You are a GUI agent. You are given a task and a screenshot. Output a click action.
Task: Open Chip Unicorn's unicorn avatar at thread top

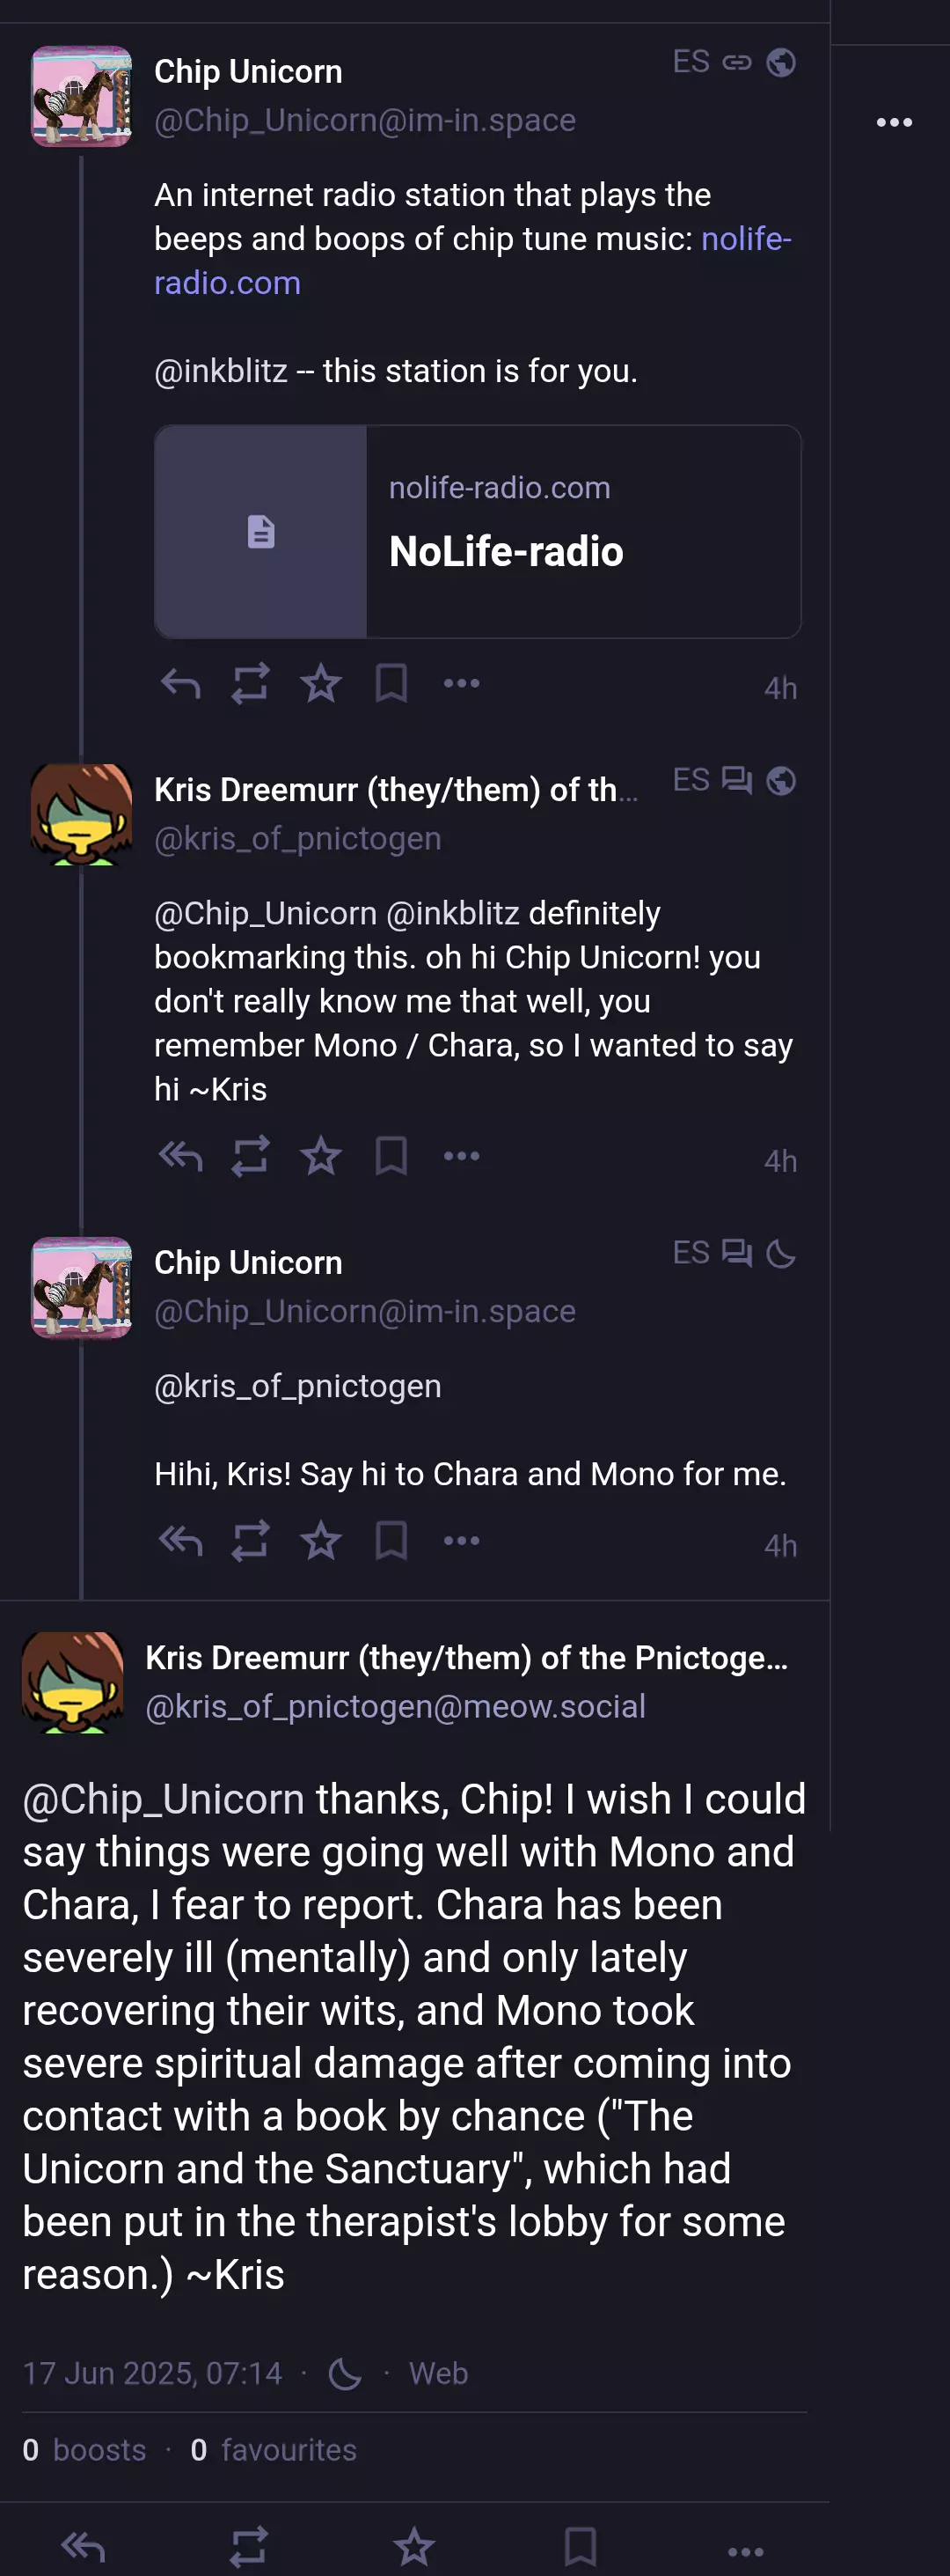pos(82,96)
